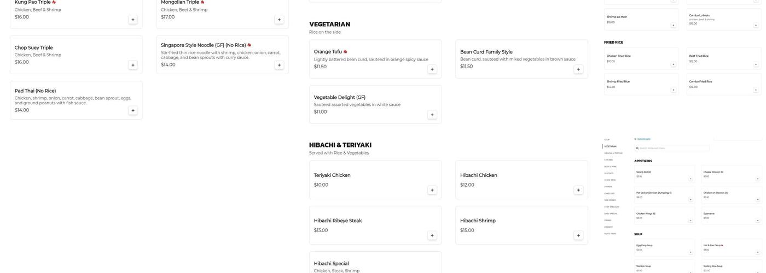Add Orange Tofu to the order
Image resolution: width=766 pixels, height=273 pixels.
(432, 69)
